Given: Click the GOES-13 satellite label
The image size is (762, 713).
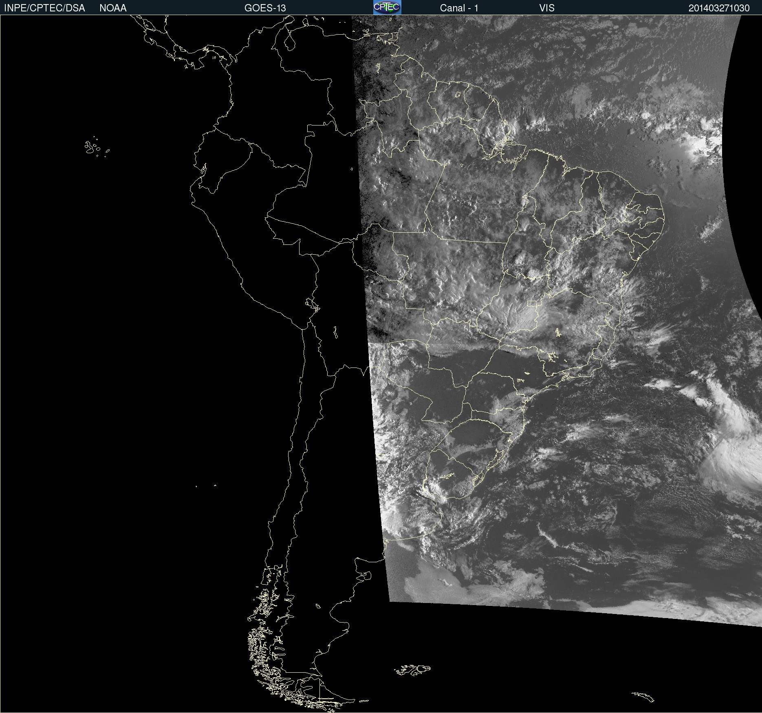Looking at the screenshot, I should point(265,8).
